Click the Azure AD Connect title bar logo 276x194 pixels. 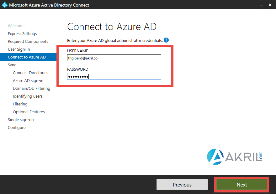coord(4,5)
